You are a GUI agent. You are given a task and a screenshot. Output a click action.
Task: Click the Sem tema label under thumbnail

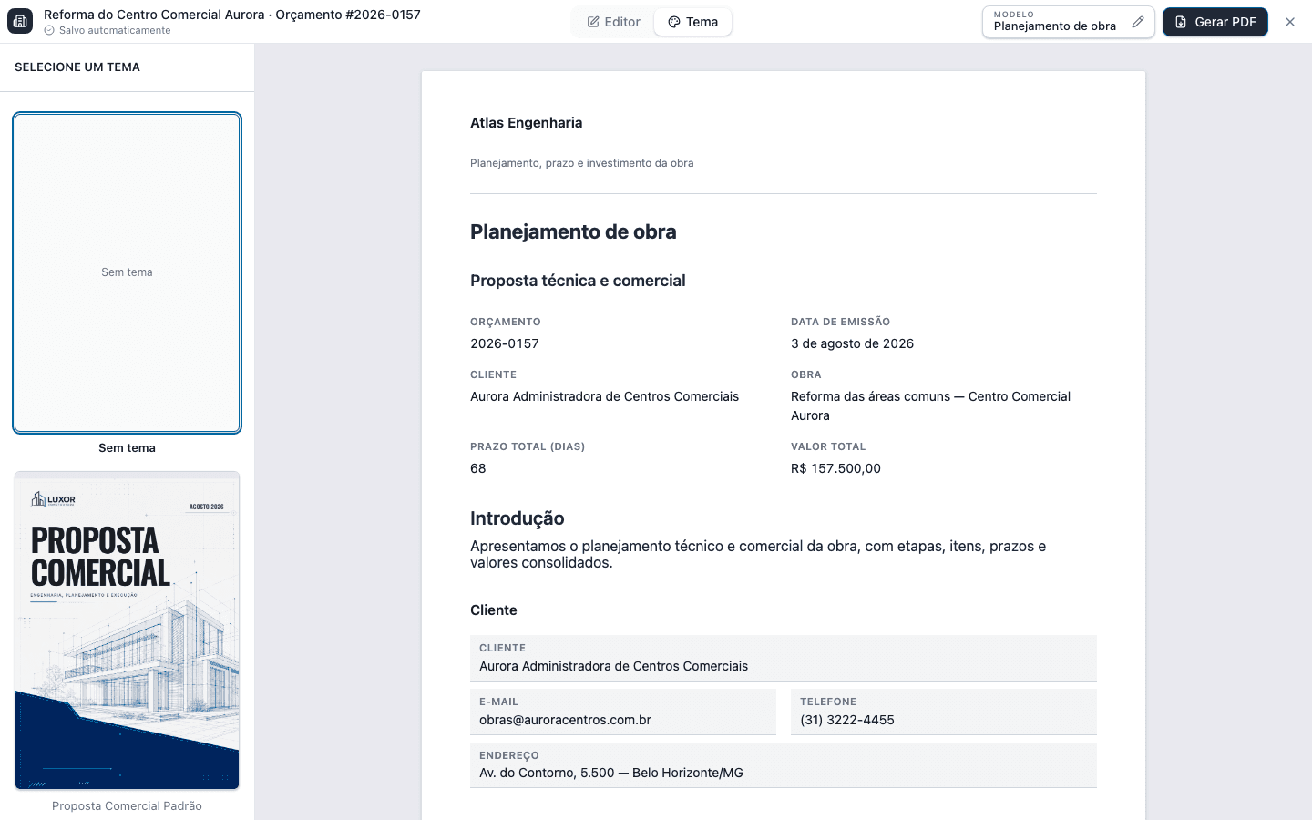point(127,448)
